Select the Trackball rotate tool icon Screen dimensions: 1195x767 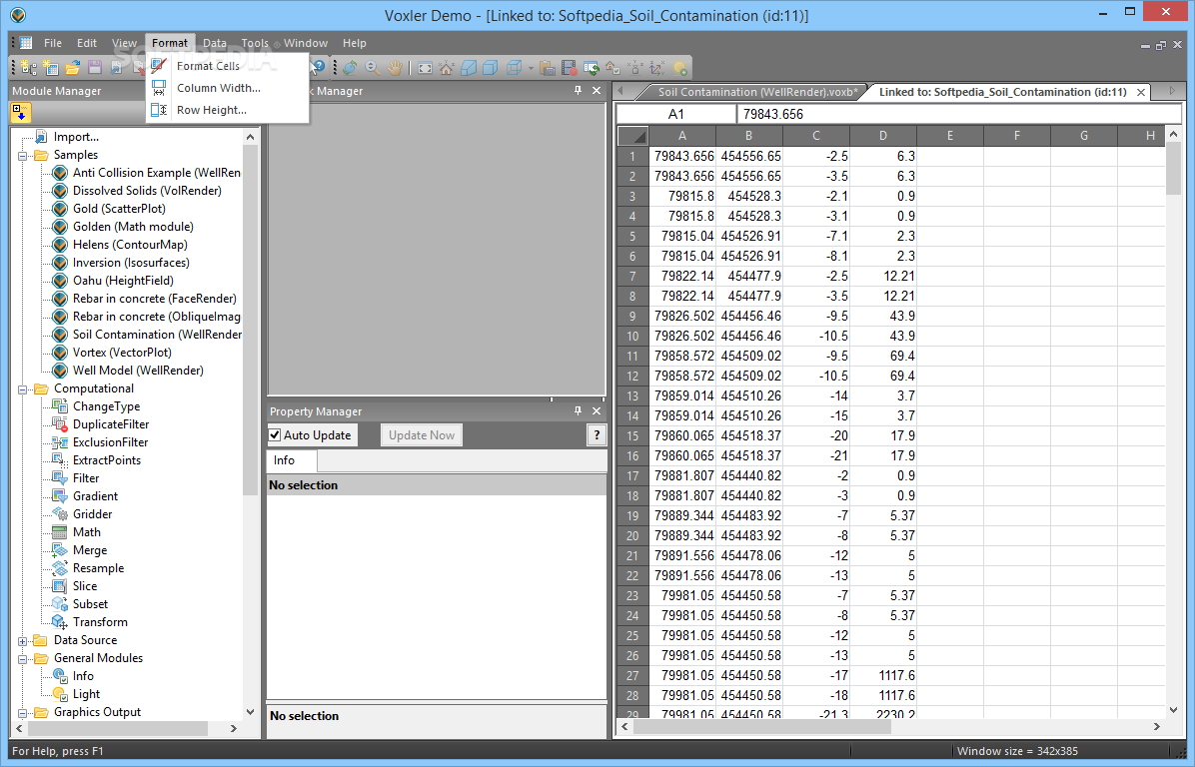tap(350, 68)
